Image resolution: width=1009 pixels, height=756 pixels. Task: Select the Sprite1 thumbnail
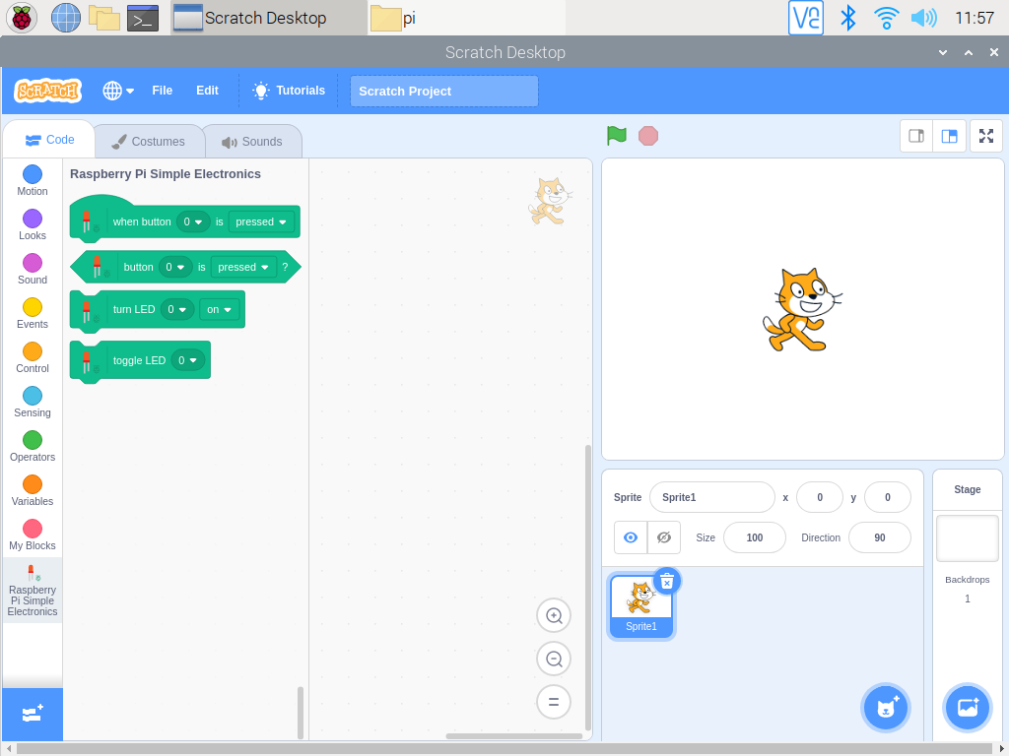click(x=640, y=606)
